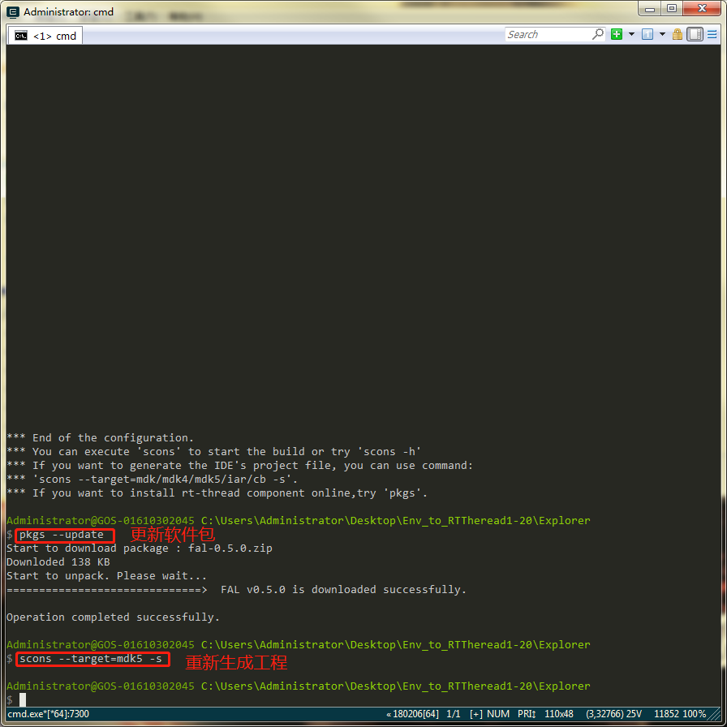Viewport: 727px width, 727px height.
Task: Expand the active console list arrow
Action: [x=662, y=34]
